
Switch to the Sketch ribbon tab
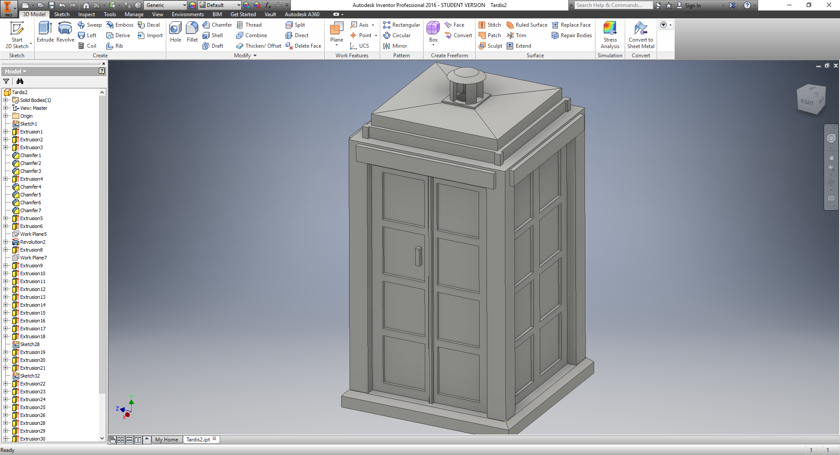tap(62, 14)
